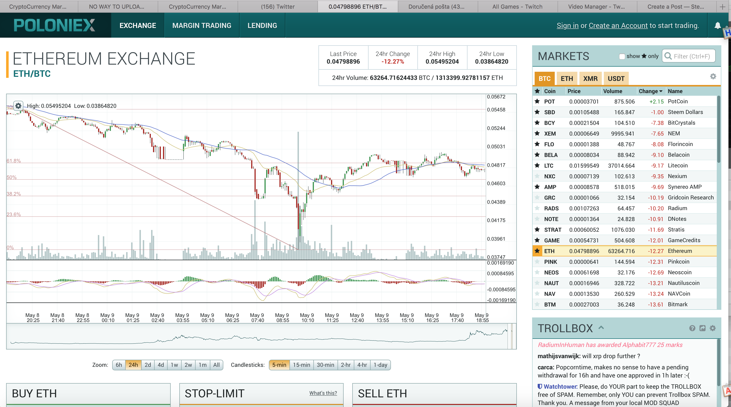Switch to the All Games - Twitch tab

click(x=517, y=7)
